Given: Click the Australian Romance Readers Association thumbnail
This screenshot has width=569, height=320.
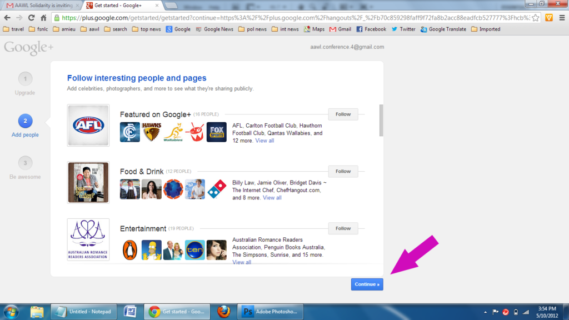Looking at the screenshot, I should pyautogui.click(x=88, y=239).
